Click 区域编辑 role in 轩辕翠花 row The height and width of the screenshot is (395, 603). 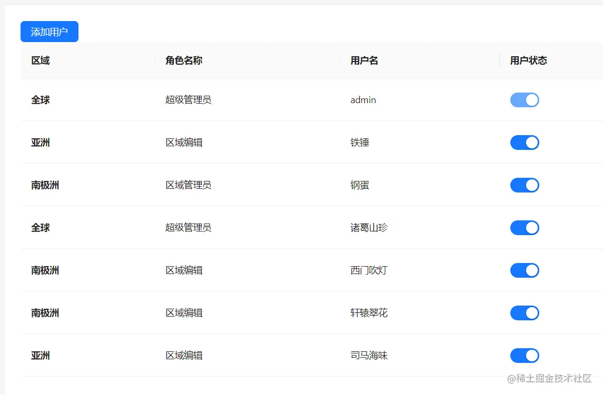pos(184,313)
